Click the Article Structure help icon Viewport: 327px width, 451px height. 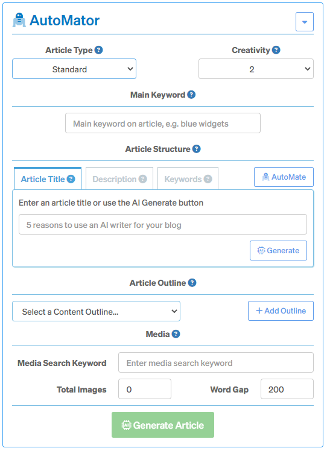196,149
